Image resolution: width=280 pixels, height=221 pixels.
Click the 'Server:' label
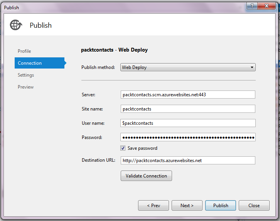88,95
